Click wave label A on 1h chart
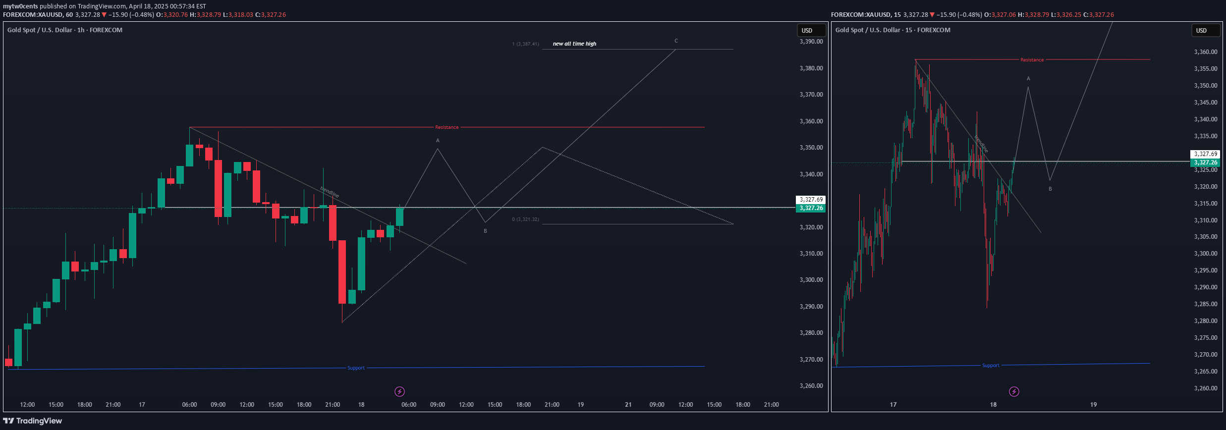Viewport: 1226px width, 430px height. [x=438, y=141]
